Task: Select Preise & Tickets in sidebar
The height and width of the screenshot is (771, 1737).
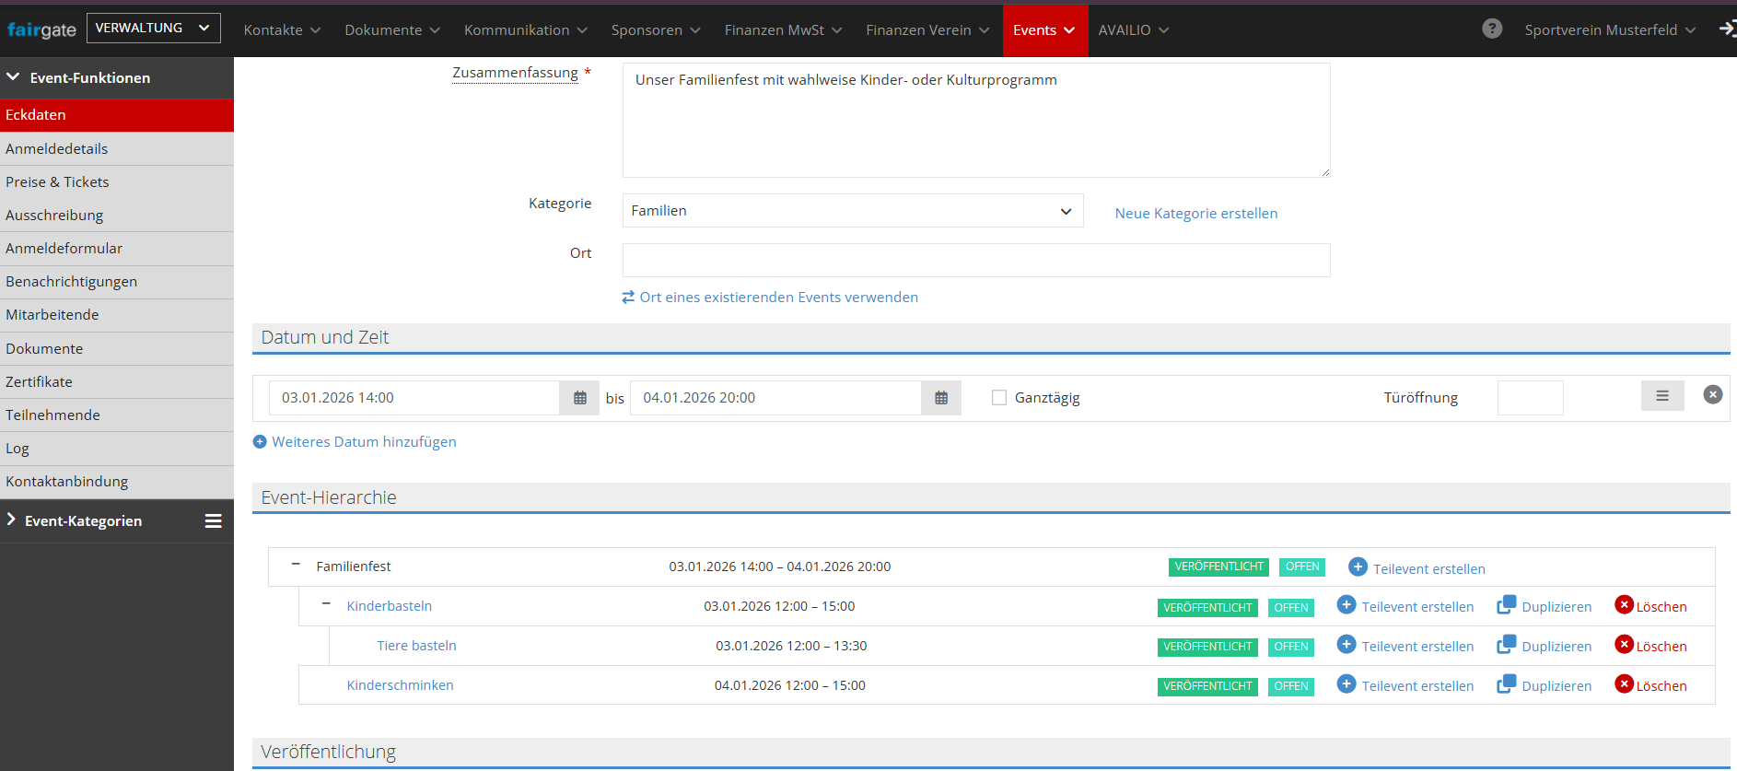Action: (57, 182)
